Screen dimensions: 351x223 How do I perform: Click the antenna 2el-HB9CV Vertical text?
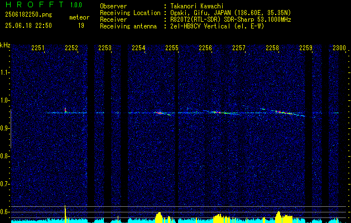pos(218,26)
